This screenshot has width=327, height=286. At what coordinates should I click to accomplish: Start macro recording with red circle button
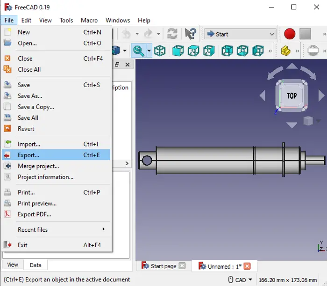click(x=290, y=34)
